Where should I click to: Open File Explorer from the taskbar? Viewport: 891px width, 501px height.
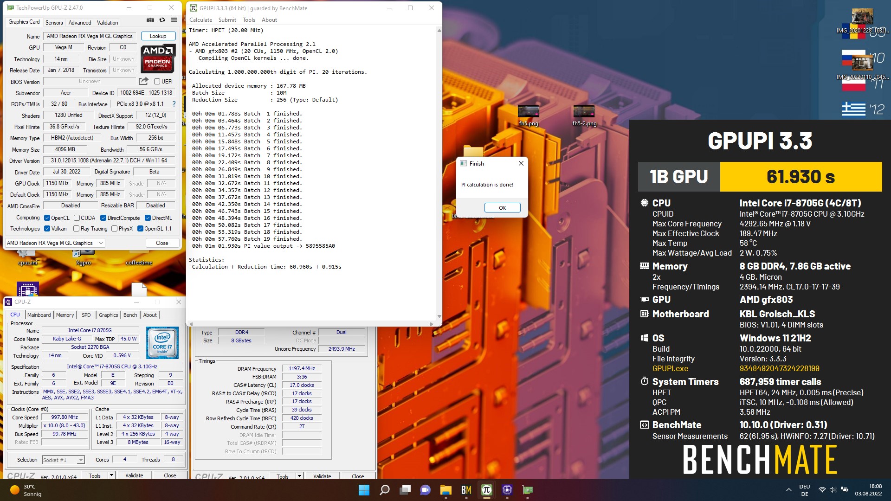click(445, 490)
